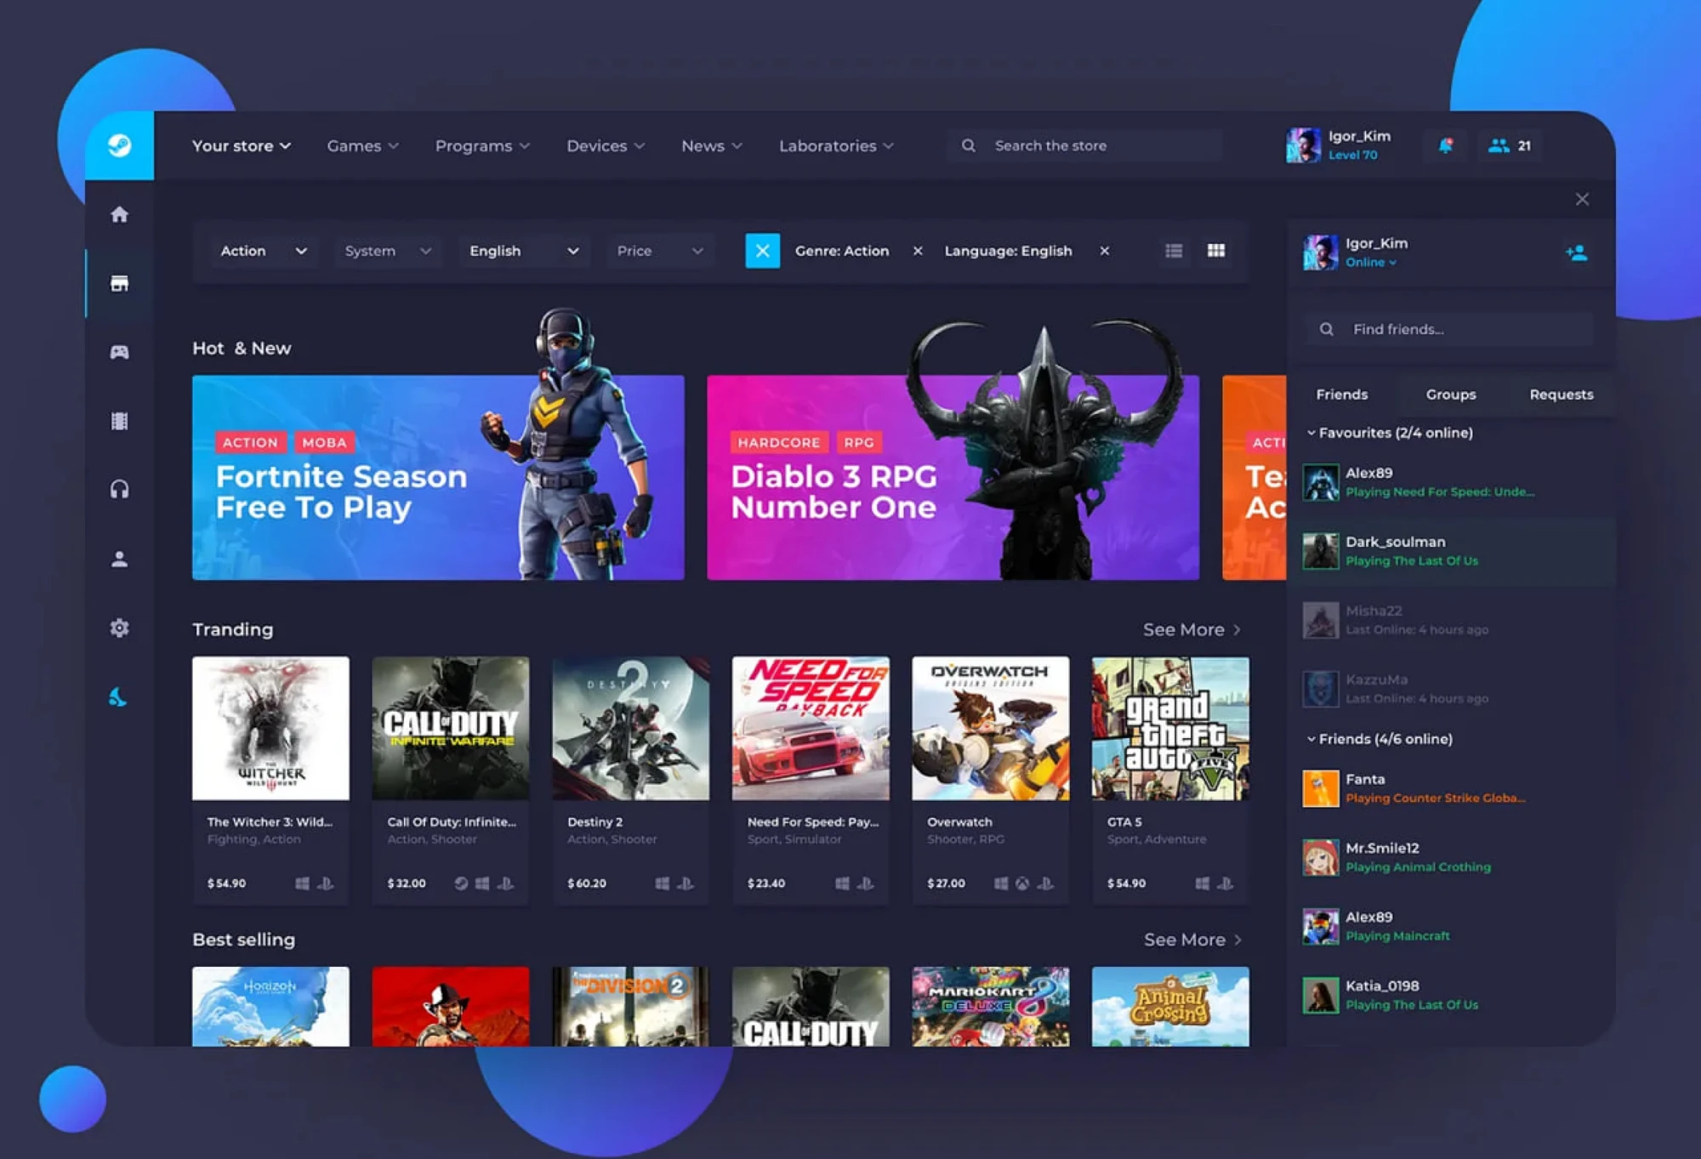
Task: Remove the Genre: Action filter tag
Action: pos(918,251)
